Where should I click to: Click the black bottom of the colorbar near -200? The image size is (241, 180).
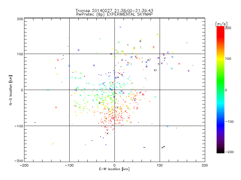coord(221,151)
